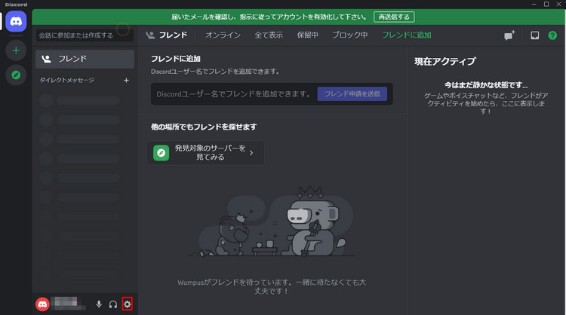Viewport: 566px width, 315px height.
Task: Explore discoverable servers compass icon
Action: 16,75
